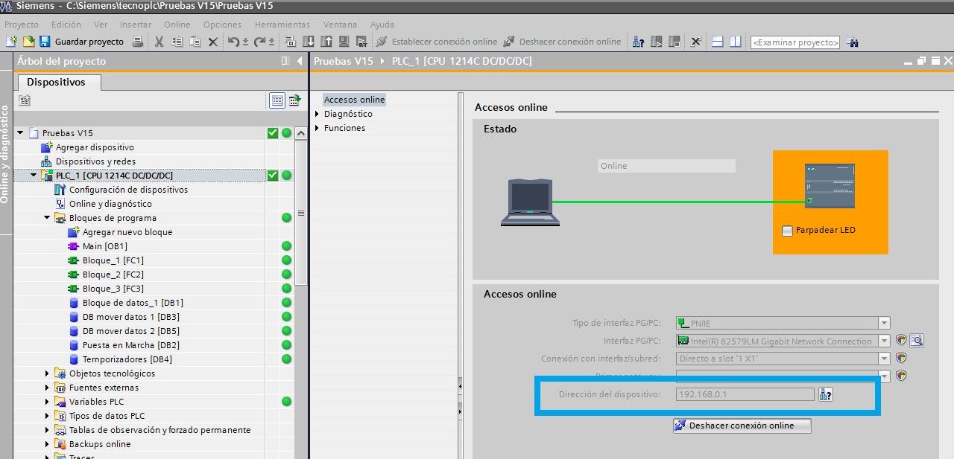954x459 pixels.
Task: Open the Online menu
Action: click(178, 24)
